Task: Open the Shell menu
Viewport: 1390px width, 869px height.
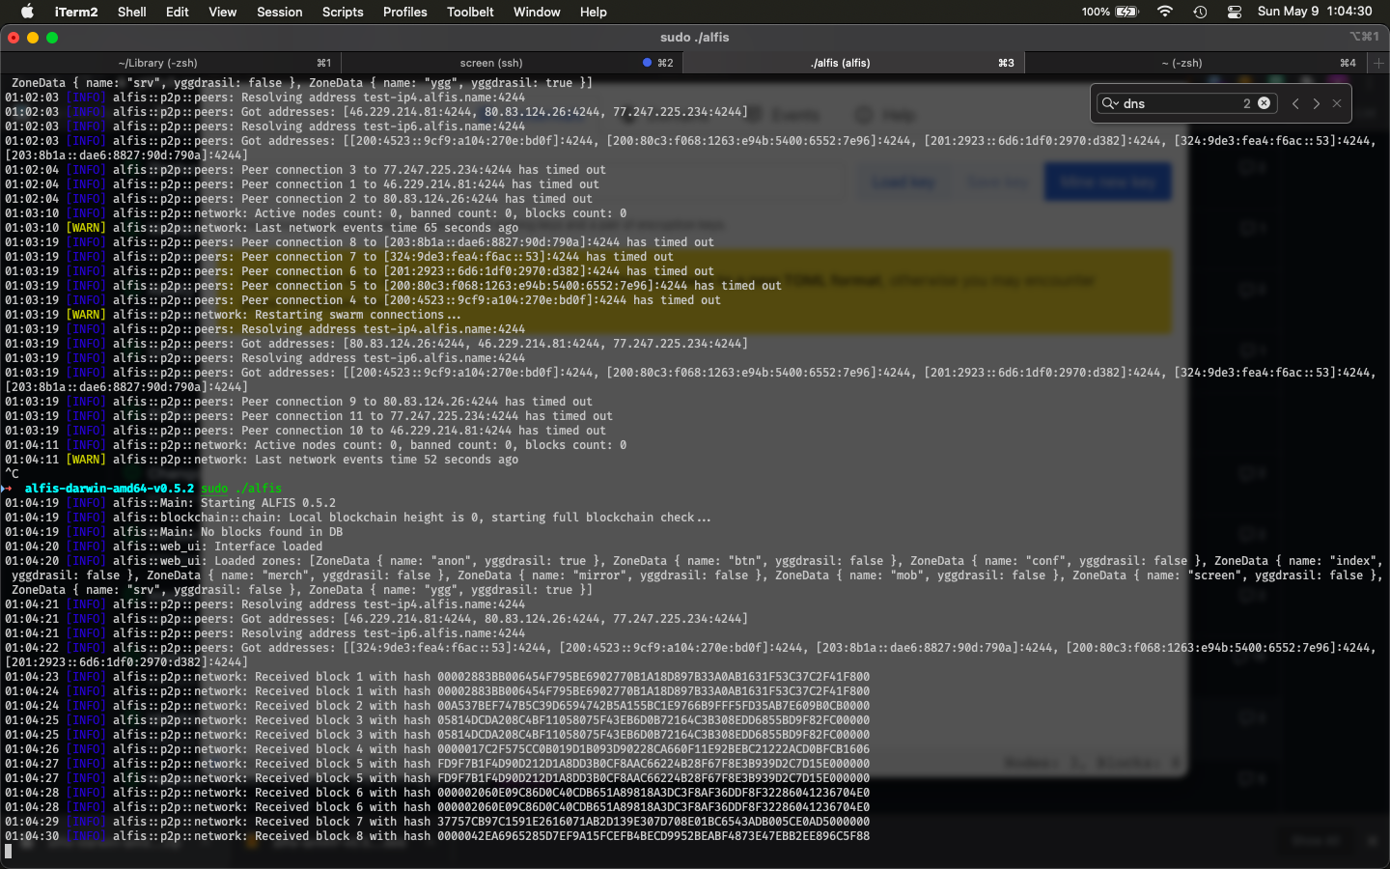Action: pos(132,12)
